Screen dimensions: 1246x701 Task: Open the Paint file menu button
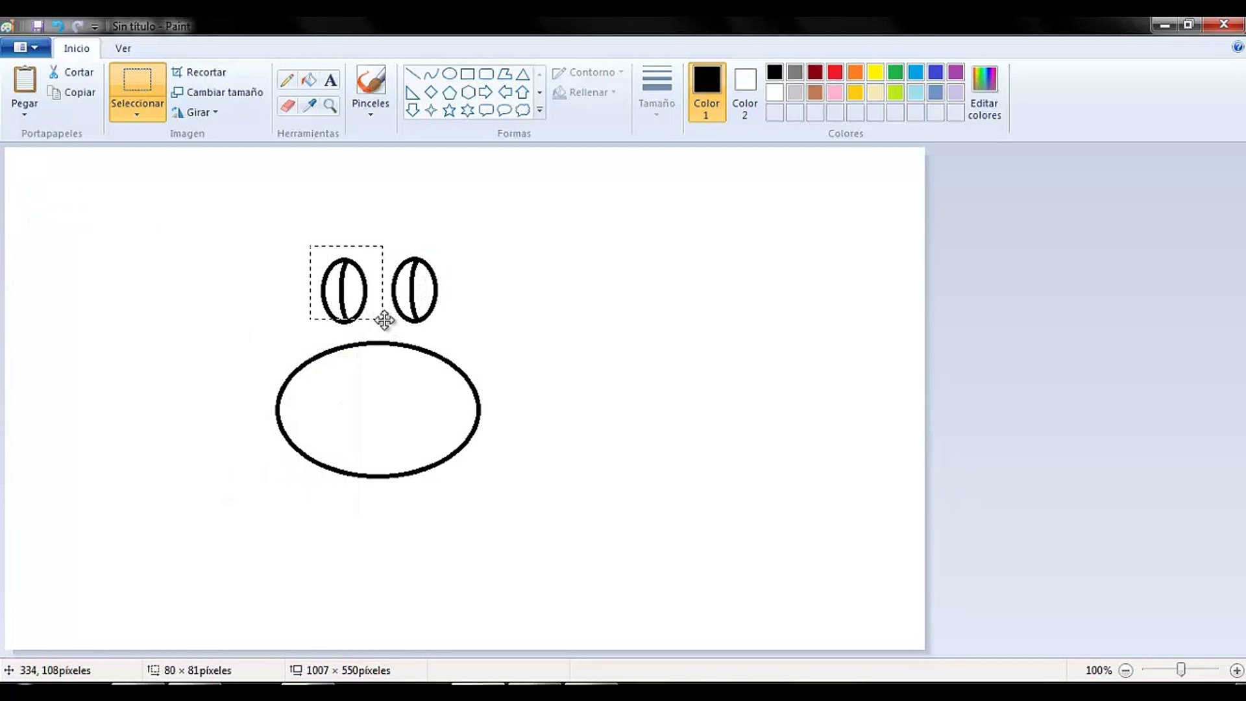pos(26,47)
